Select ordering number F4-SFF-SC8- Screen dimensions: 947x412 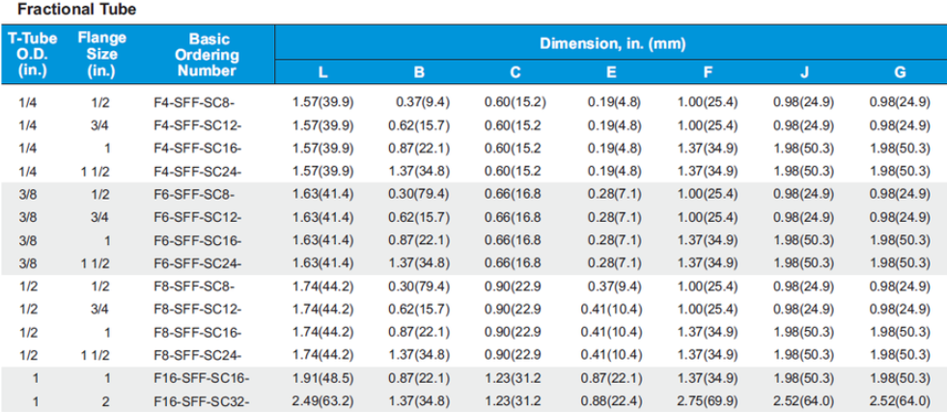coord(193,101)
